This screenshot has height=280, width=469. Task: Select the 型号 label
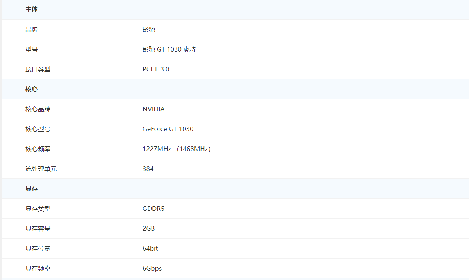[32, 50]
